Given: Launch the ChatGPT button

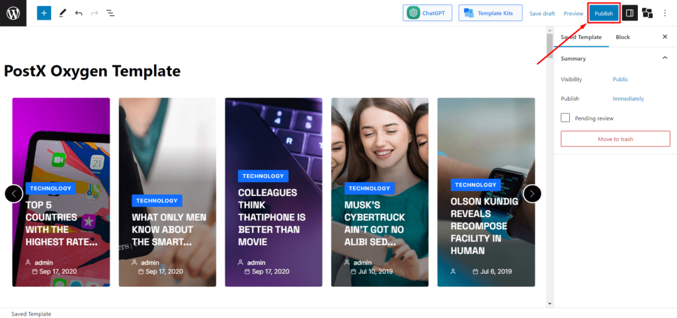Looking at the screenshot, I should [x=427, y=13].
